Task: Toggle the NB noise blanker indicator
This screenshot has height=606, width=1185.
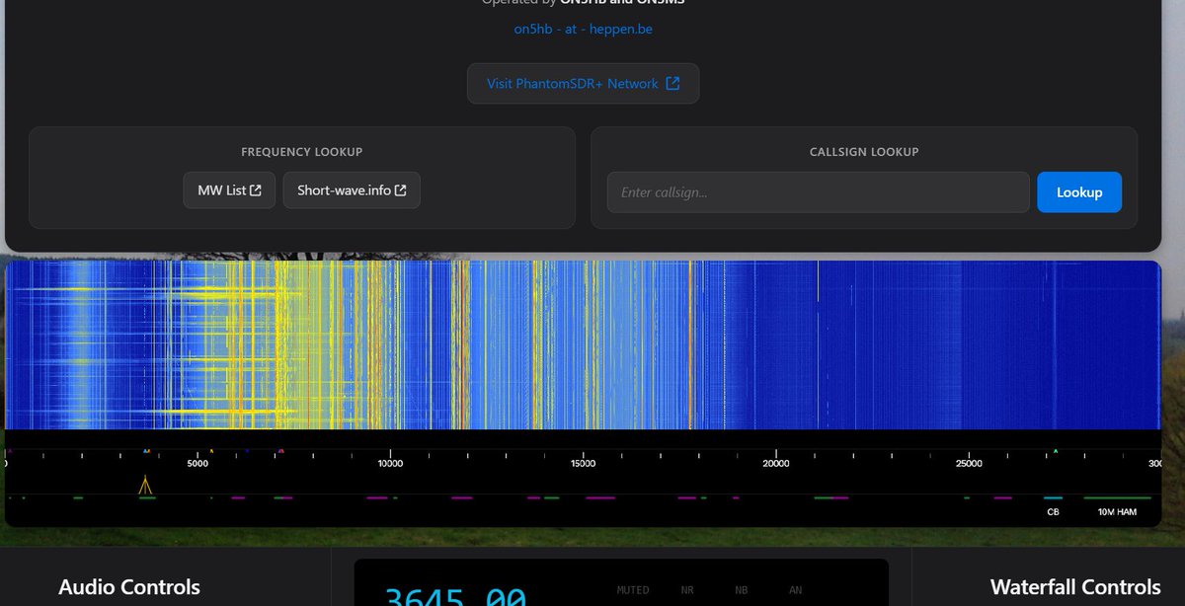Action: (x=742, y=590)
